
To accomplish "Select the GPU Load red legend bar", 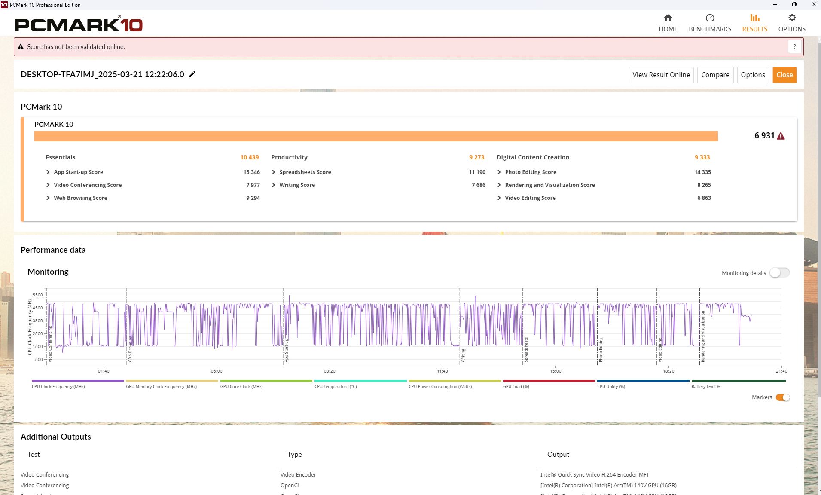I will point(549,381).
